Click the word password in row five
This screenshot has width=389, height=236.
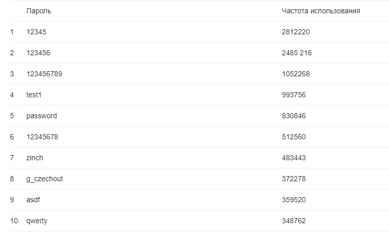pos(42,116)
